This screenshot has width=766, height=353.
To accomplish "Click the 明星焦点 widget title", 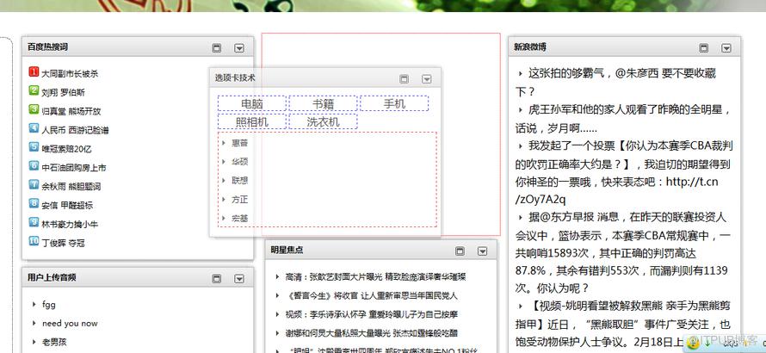I will click(287, 250).
